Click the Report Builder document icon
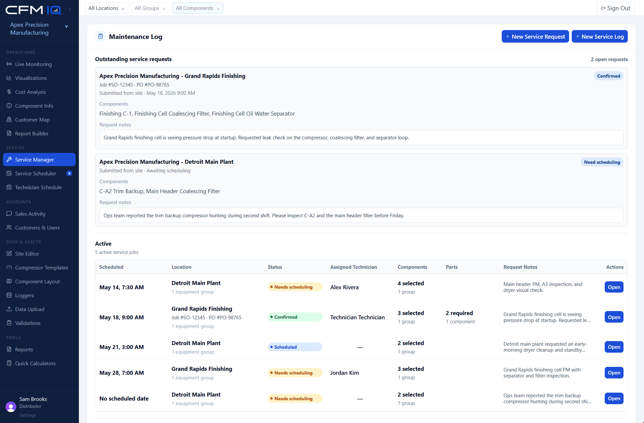 [x=9, y=133]
